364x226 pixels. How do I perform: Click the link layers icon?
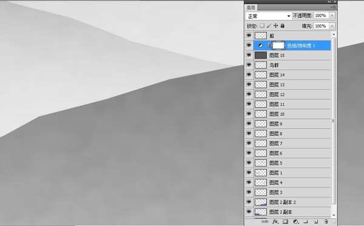point(265,222)
